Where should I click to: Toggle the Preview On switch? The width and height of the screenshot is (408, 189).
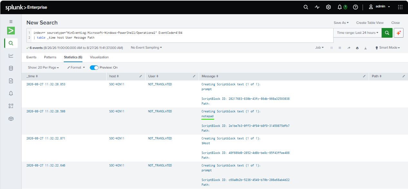click(94, 68)
